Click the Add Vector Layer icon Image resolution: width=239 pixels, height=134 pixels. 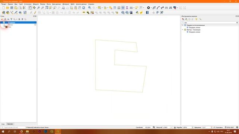click(12, 13)
